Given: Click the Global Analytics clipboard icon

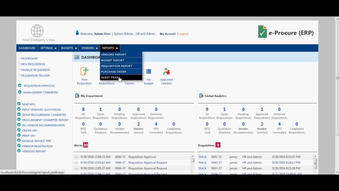Looking at the screenshot, I should tap(201, 96).
